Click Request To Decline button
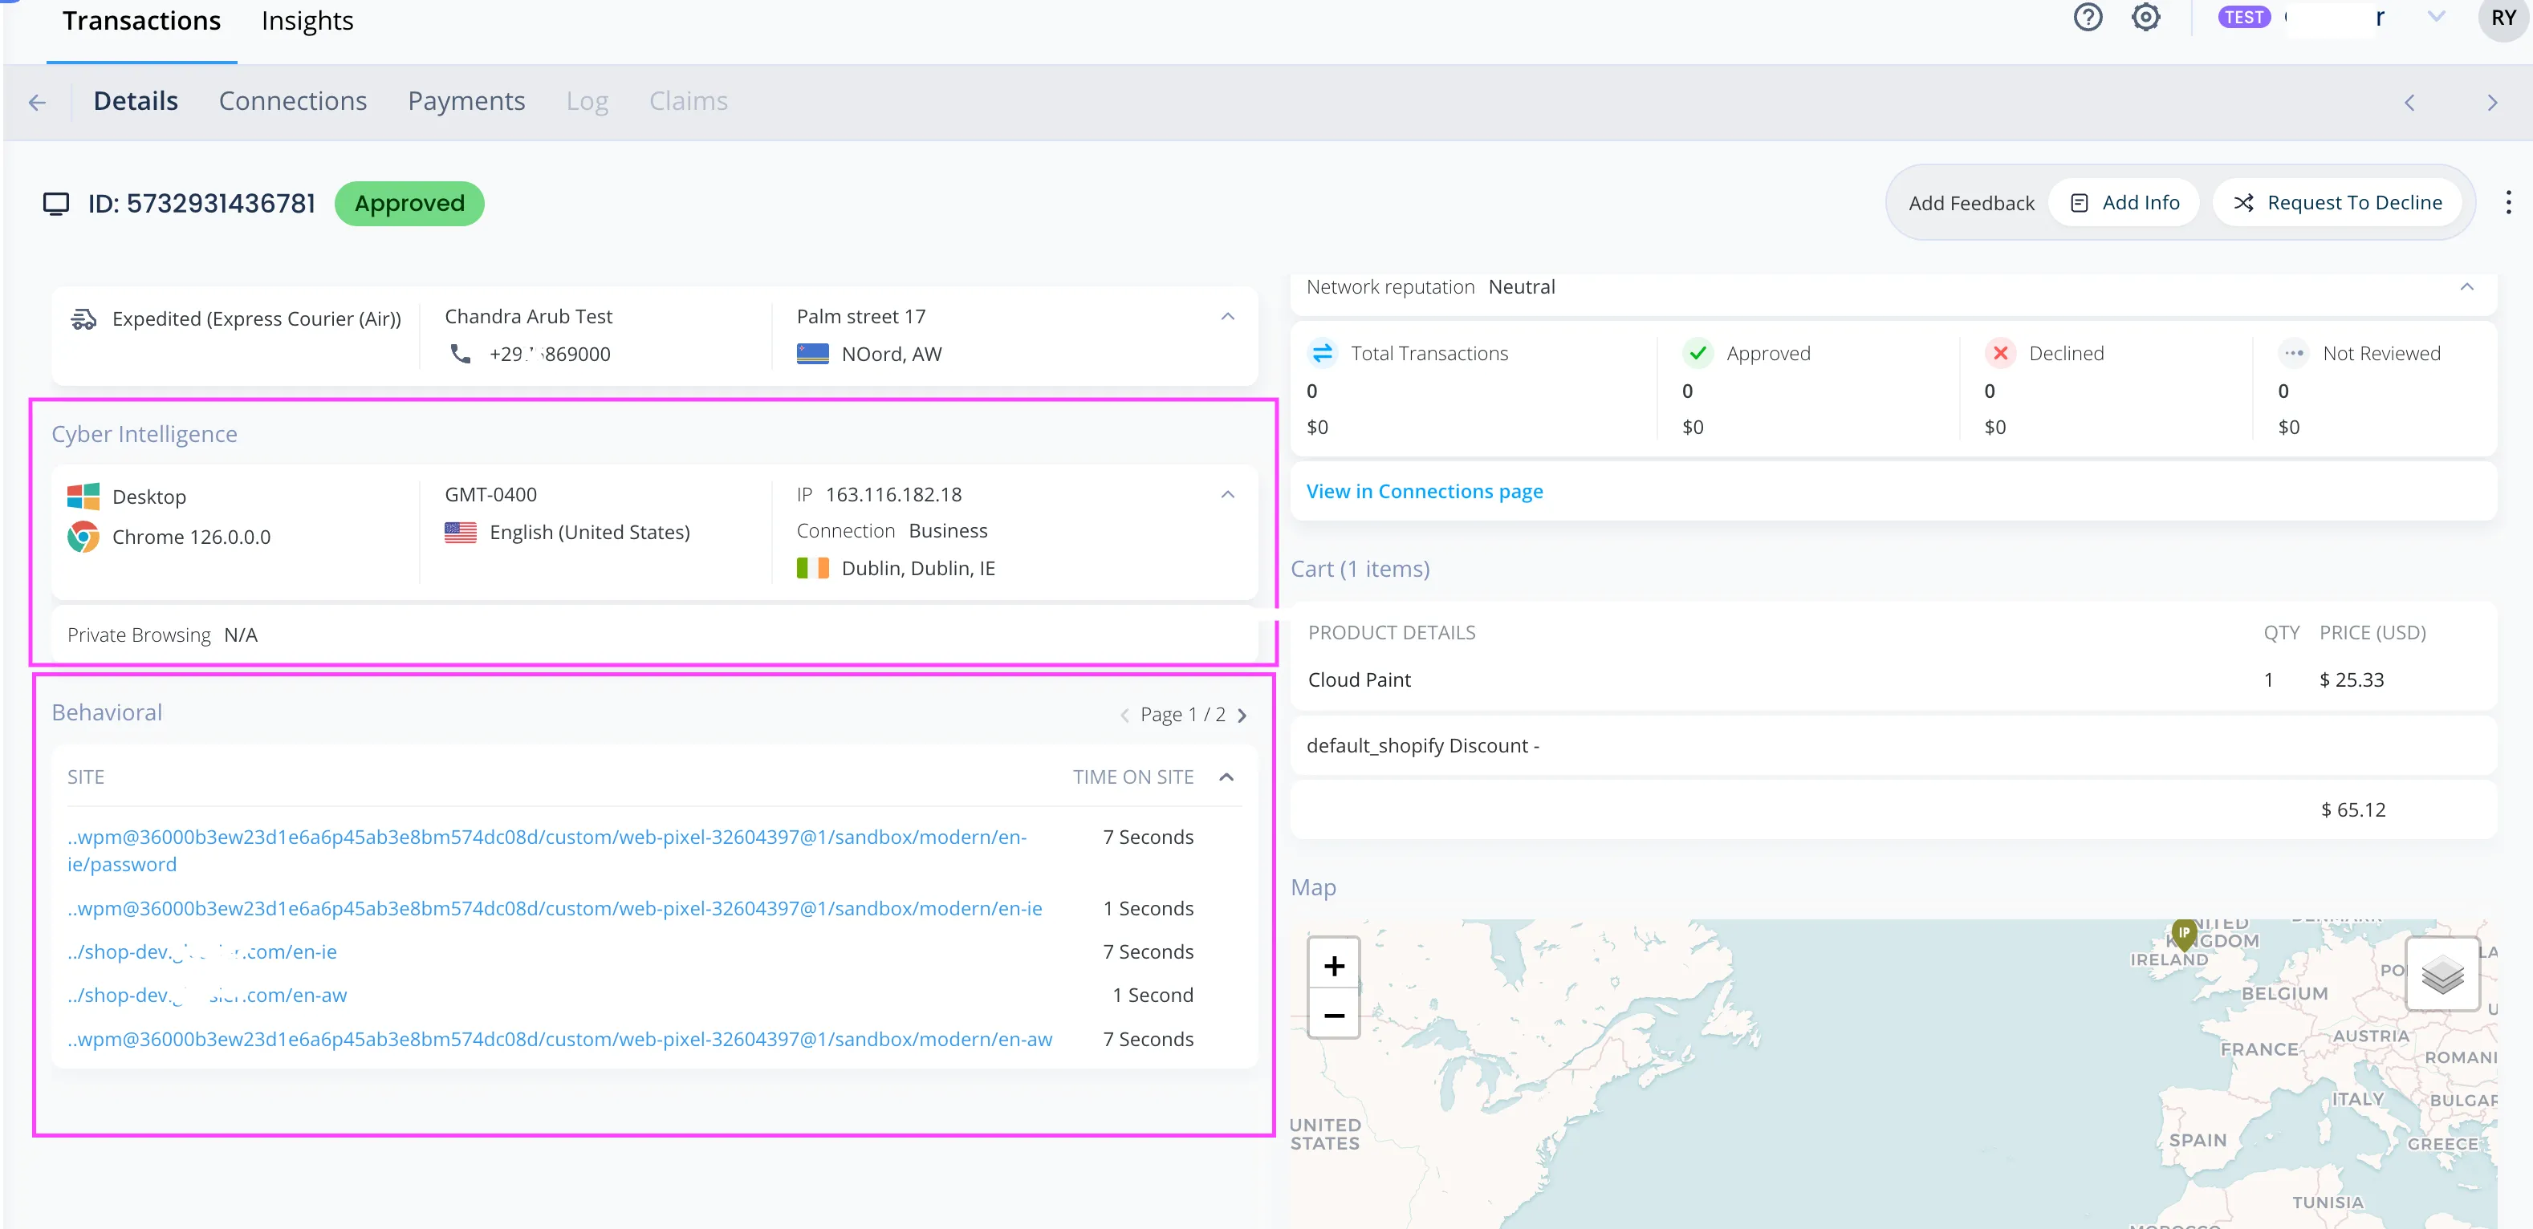The image size is (2533, 1229). (x=2336, y=202)
